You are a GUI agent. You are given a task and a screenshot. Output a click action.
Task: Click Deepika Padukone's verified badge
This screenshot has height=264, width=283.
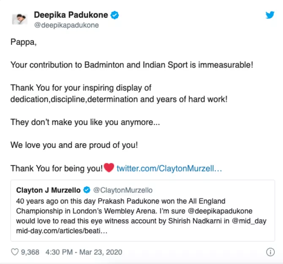click(x=115, y=15)
